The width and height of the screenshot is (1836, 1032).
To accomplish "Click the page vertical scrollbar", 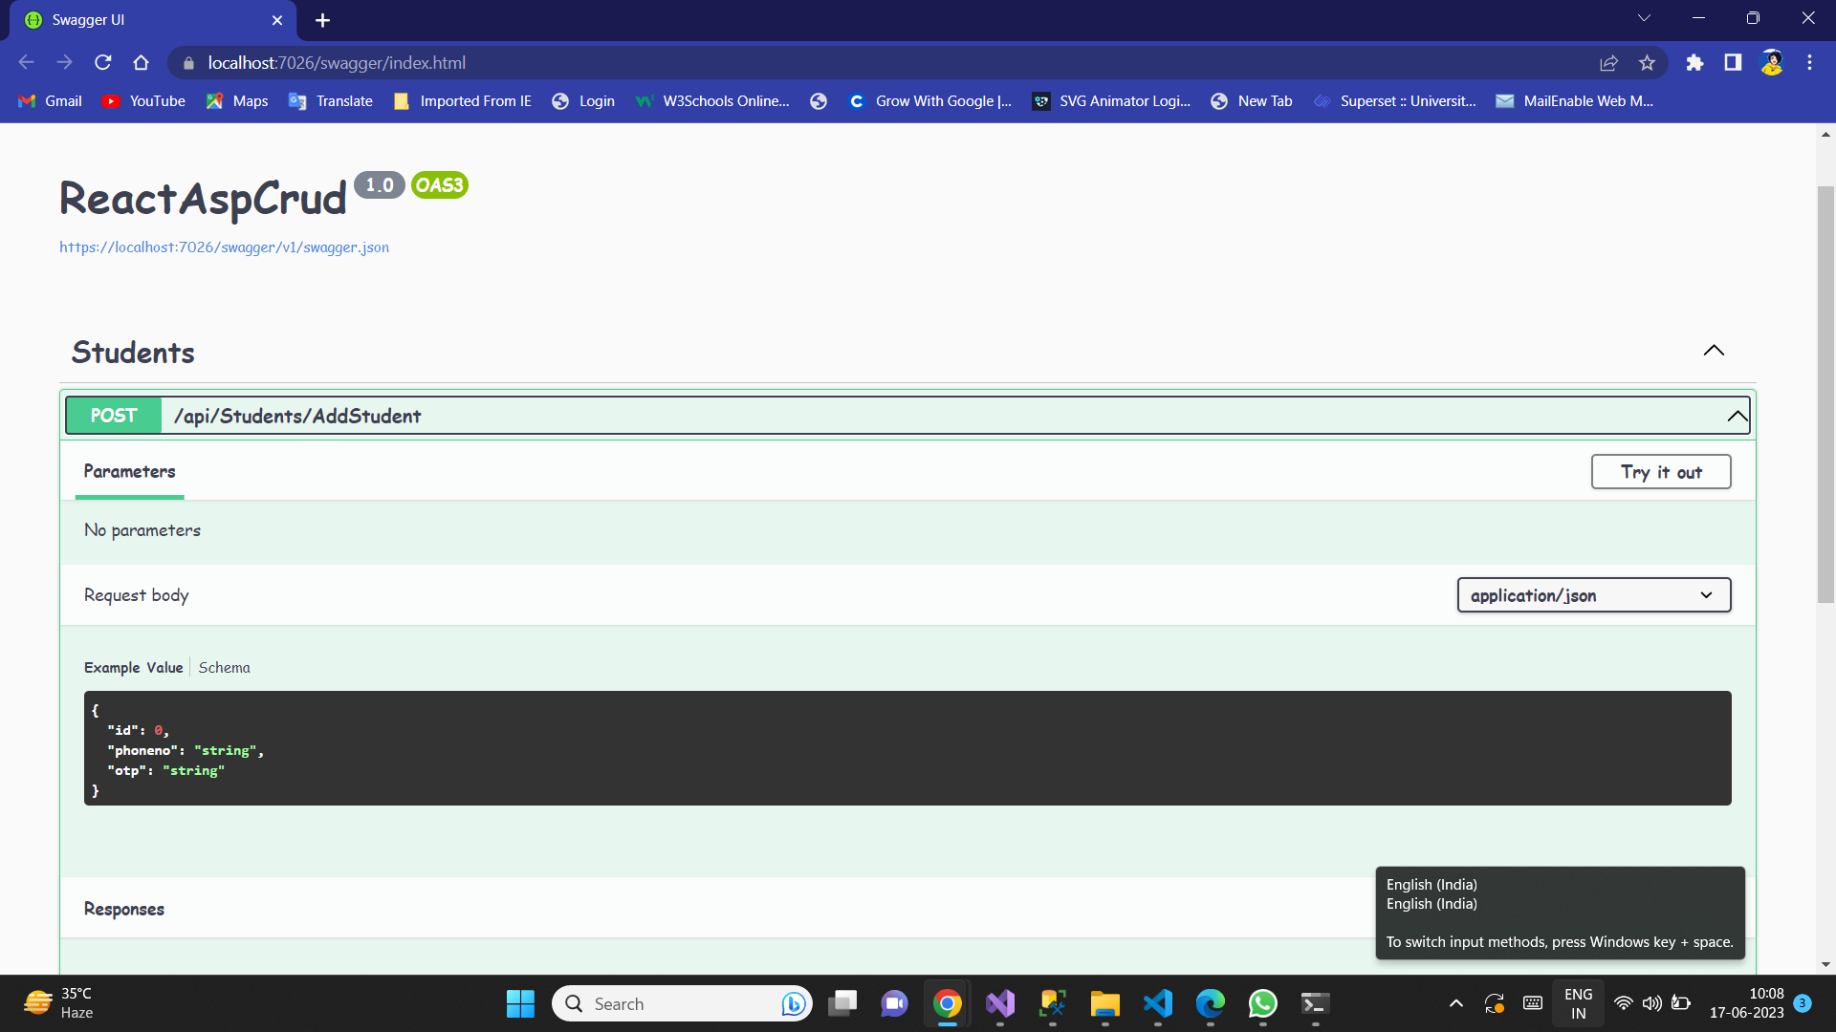I will [x=1825, y=394].
